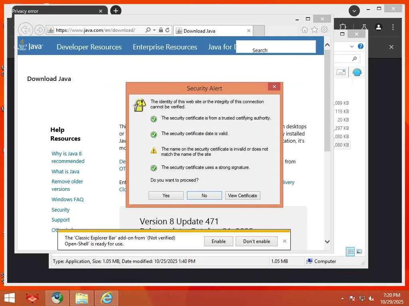Open Enterprise Resources menu item
409x306 pixels.
pyautogui.click(x=165, y=47)
